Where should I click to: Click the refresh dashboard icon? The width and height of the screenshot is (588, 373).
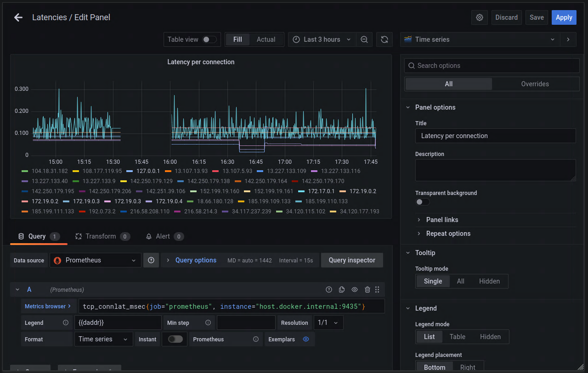tap(384, 39)
